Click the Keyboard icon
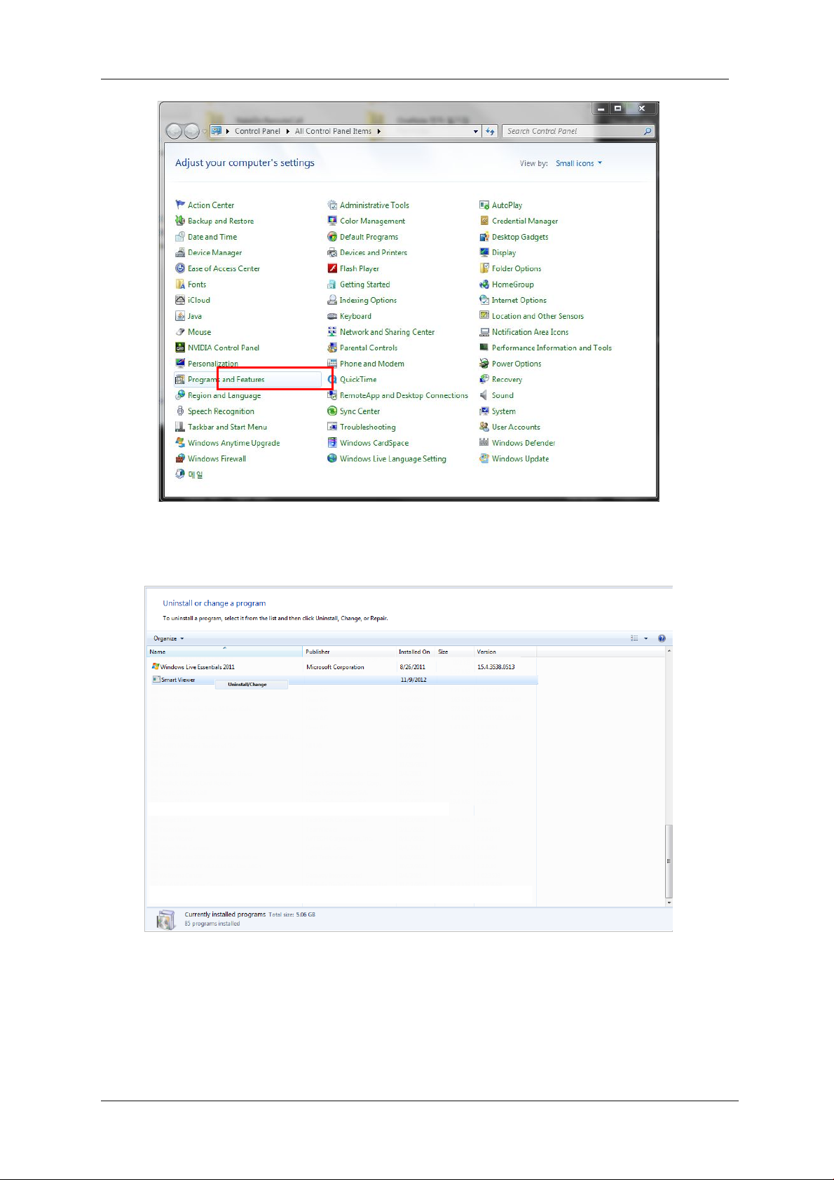This screenshot has height=1180, width=834. 332,316
